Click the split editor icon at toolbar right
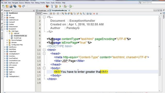Viewport: 165px width, 93px height. point(161,13)
